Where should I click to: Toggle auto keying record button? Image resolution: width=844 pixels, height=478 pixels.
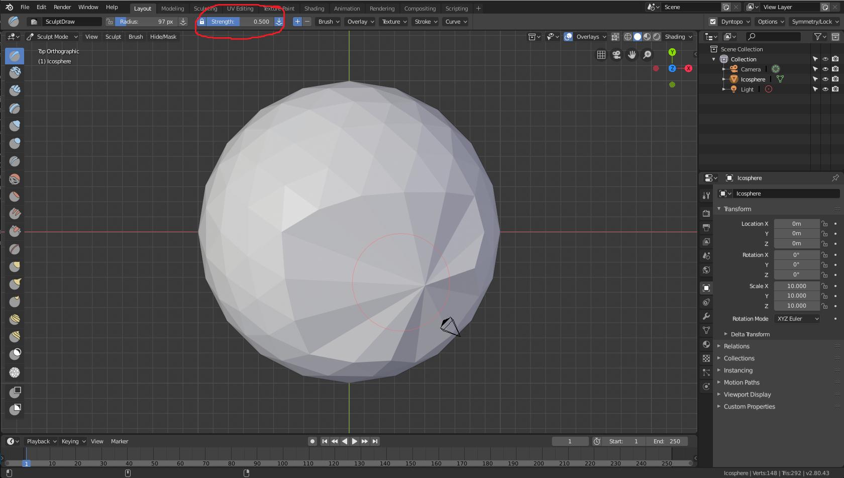coord(312,441)
